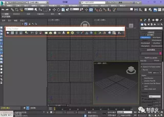
Task: Select the Geometry category sphere icon
Action: (x=142, y=24)
